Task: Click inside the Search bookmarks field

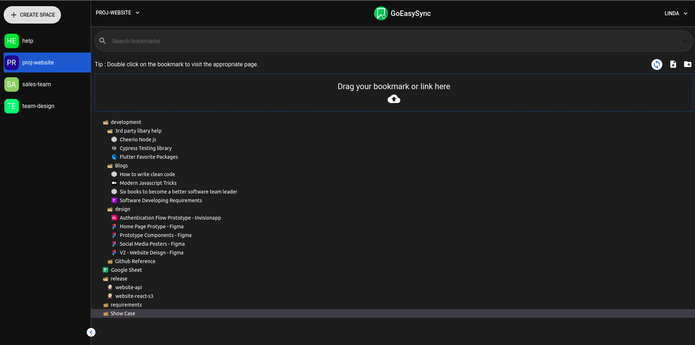Action: 254,41
